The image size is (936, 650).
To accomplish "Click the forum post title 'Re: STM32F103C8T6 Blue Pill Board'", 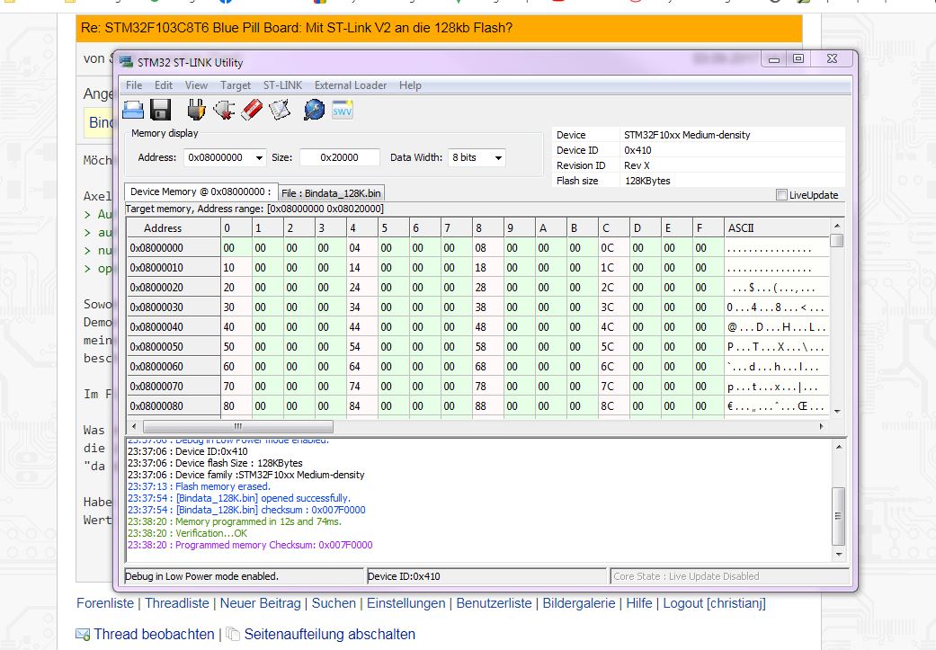I will click(x=297, y=28).
